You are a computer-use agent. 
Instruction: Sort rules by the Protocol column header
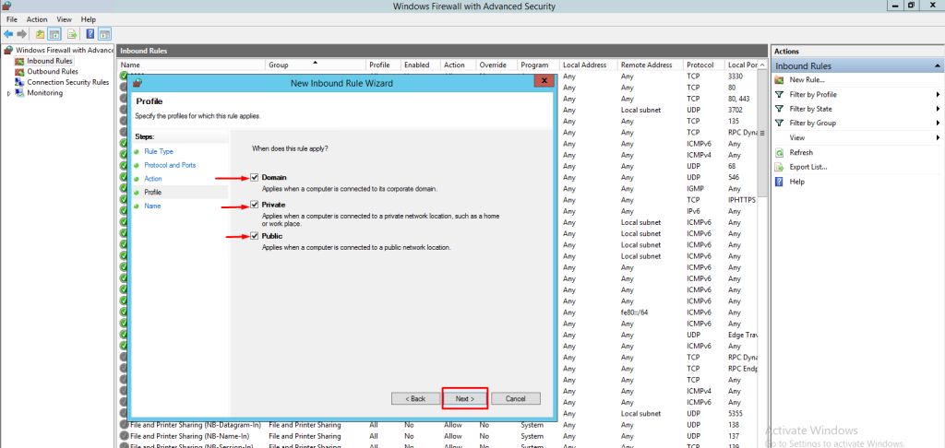pos(700,65)
